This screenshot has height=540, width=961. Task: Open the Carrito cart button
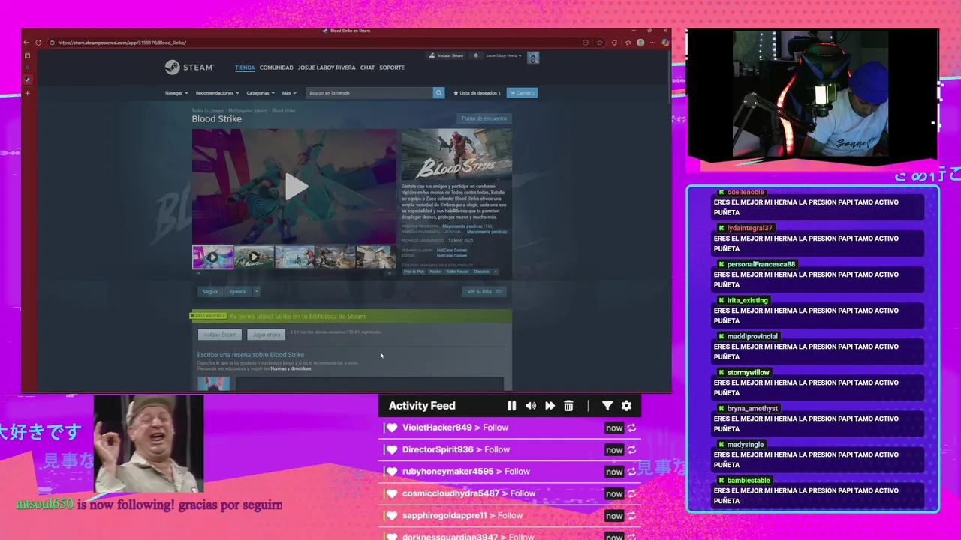522,93
